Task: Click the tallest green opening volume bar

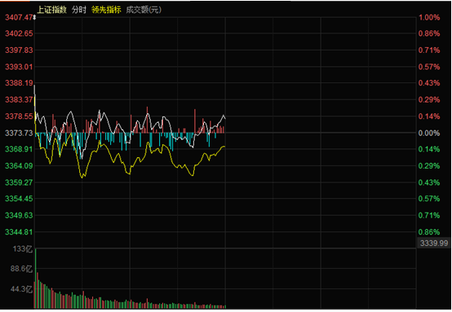Action: (x=36, y=279)
